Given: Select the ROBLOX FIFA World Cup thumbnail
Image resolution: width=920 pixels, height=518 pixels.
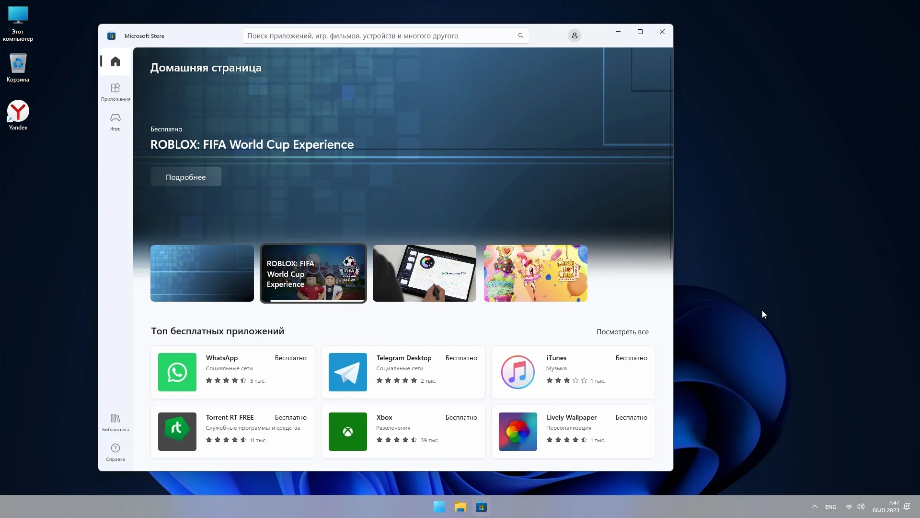Looking at the screenshot, I should 313,273.
